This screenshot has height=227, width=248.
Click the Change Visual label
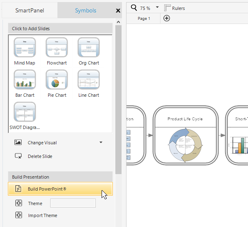pos(42,143)
